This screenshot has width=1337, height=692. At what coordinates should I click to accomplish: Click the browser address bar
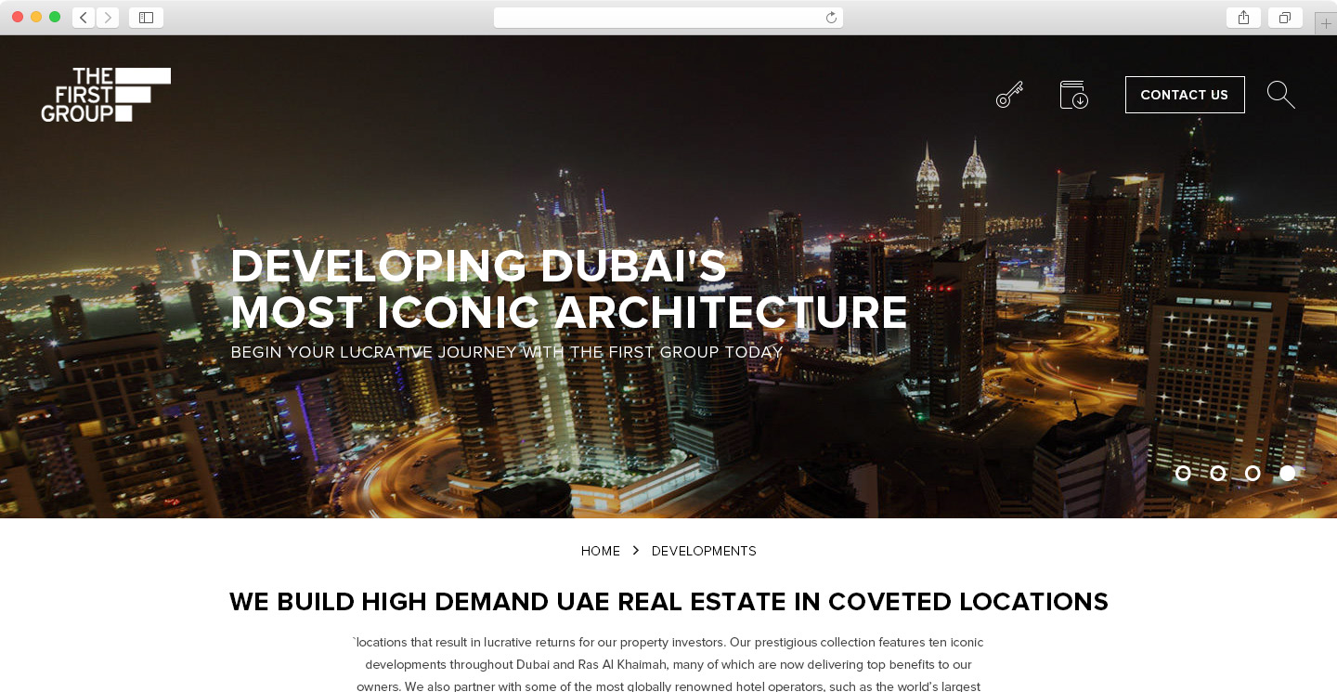[668, 18]
